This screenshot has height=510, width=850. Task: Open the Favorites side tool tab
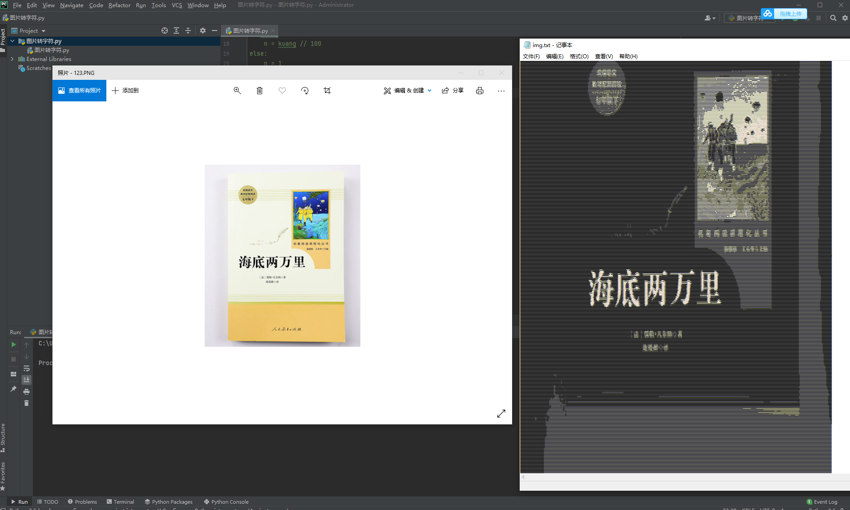pos(3,476)
